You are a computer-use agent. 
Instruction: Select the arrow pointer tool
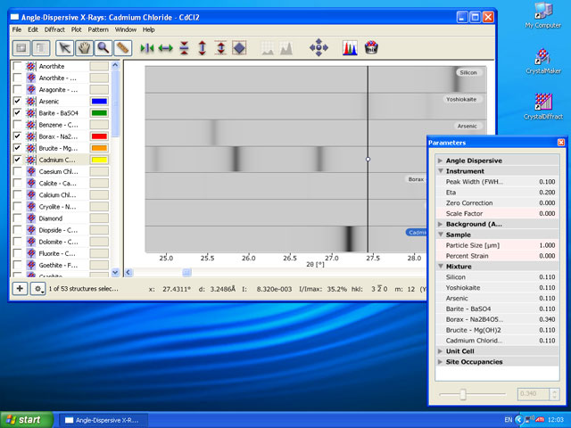[64, 47]
